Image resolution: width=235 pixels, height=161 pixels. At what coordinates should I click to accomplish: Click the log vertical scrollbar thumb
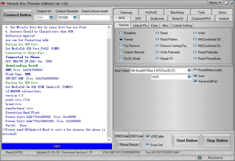[x=109, y=88]
